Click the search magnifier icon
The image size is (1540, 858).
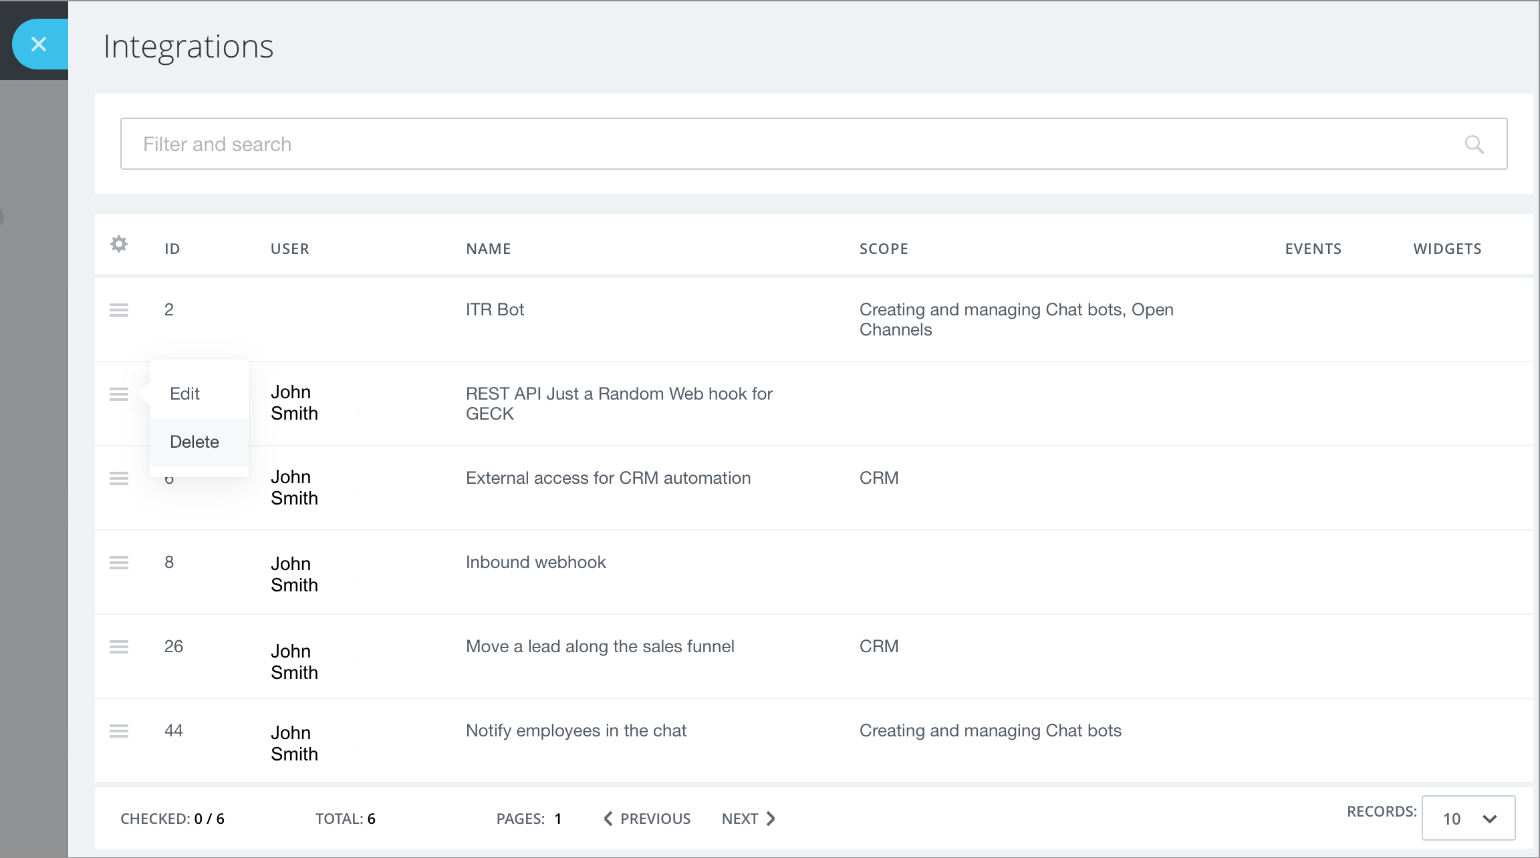click(x=1475, y=144)
